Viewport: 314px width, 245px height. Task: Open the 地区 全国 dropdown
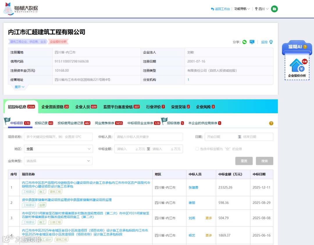[x=58, y=149]
